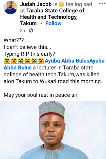Image resolution: width=106 pixels, height=159 pixels.
Task: Click the first crying emoji in post
Action: tap(7, 61)
